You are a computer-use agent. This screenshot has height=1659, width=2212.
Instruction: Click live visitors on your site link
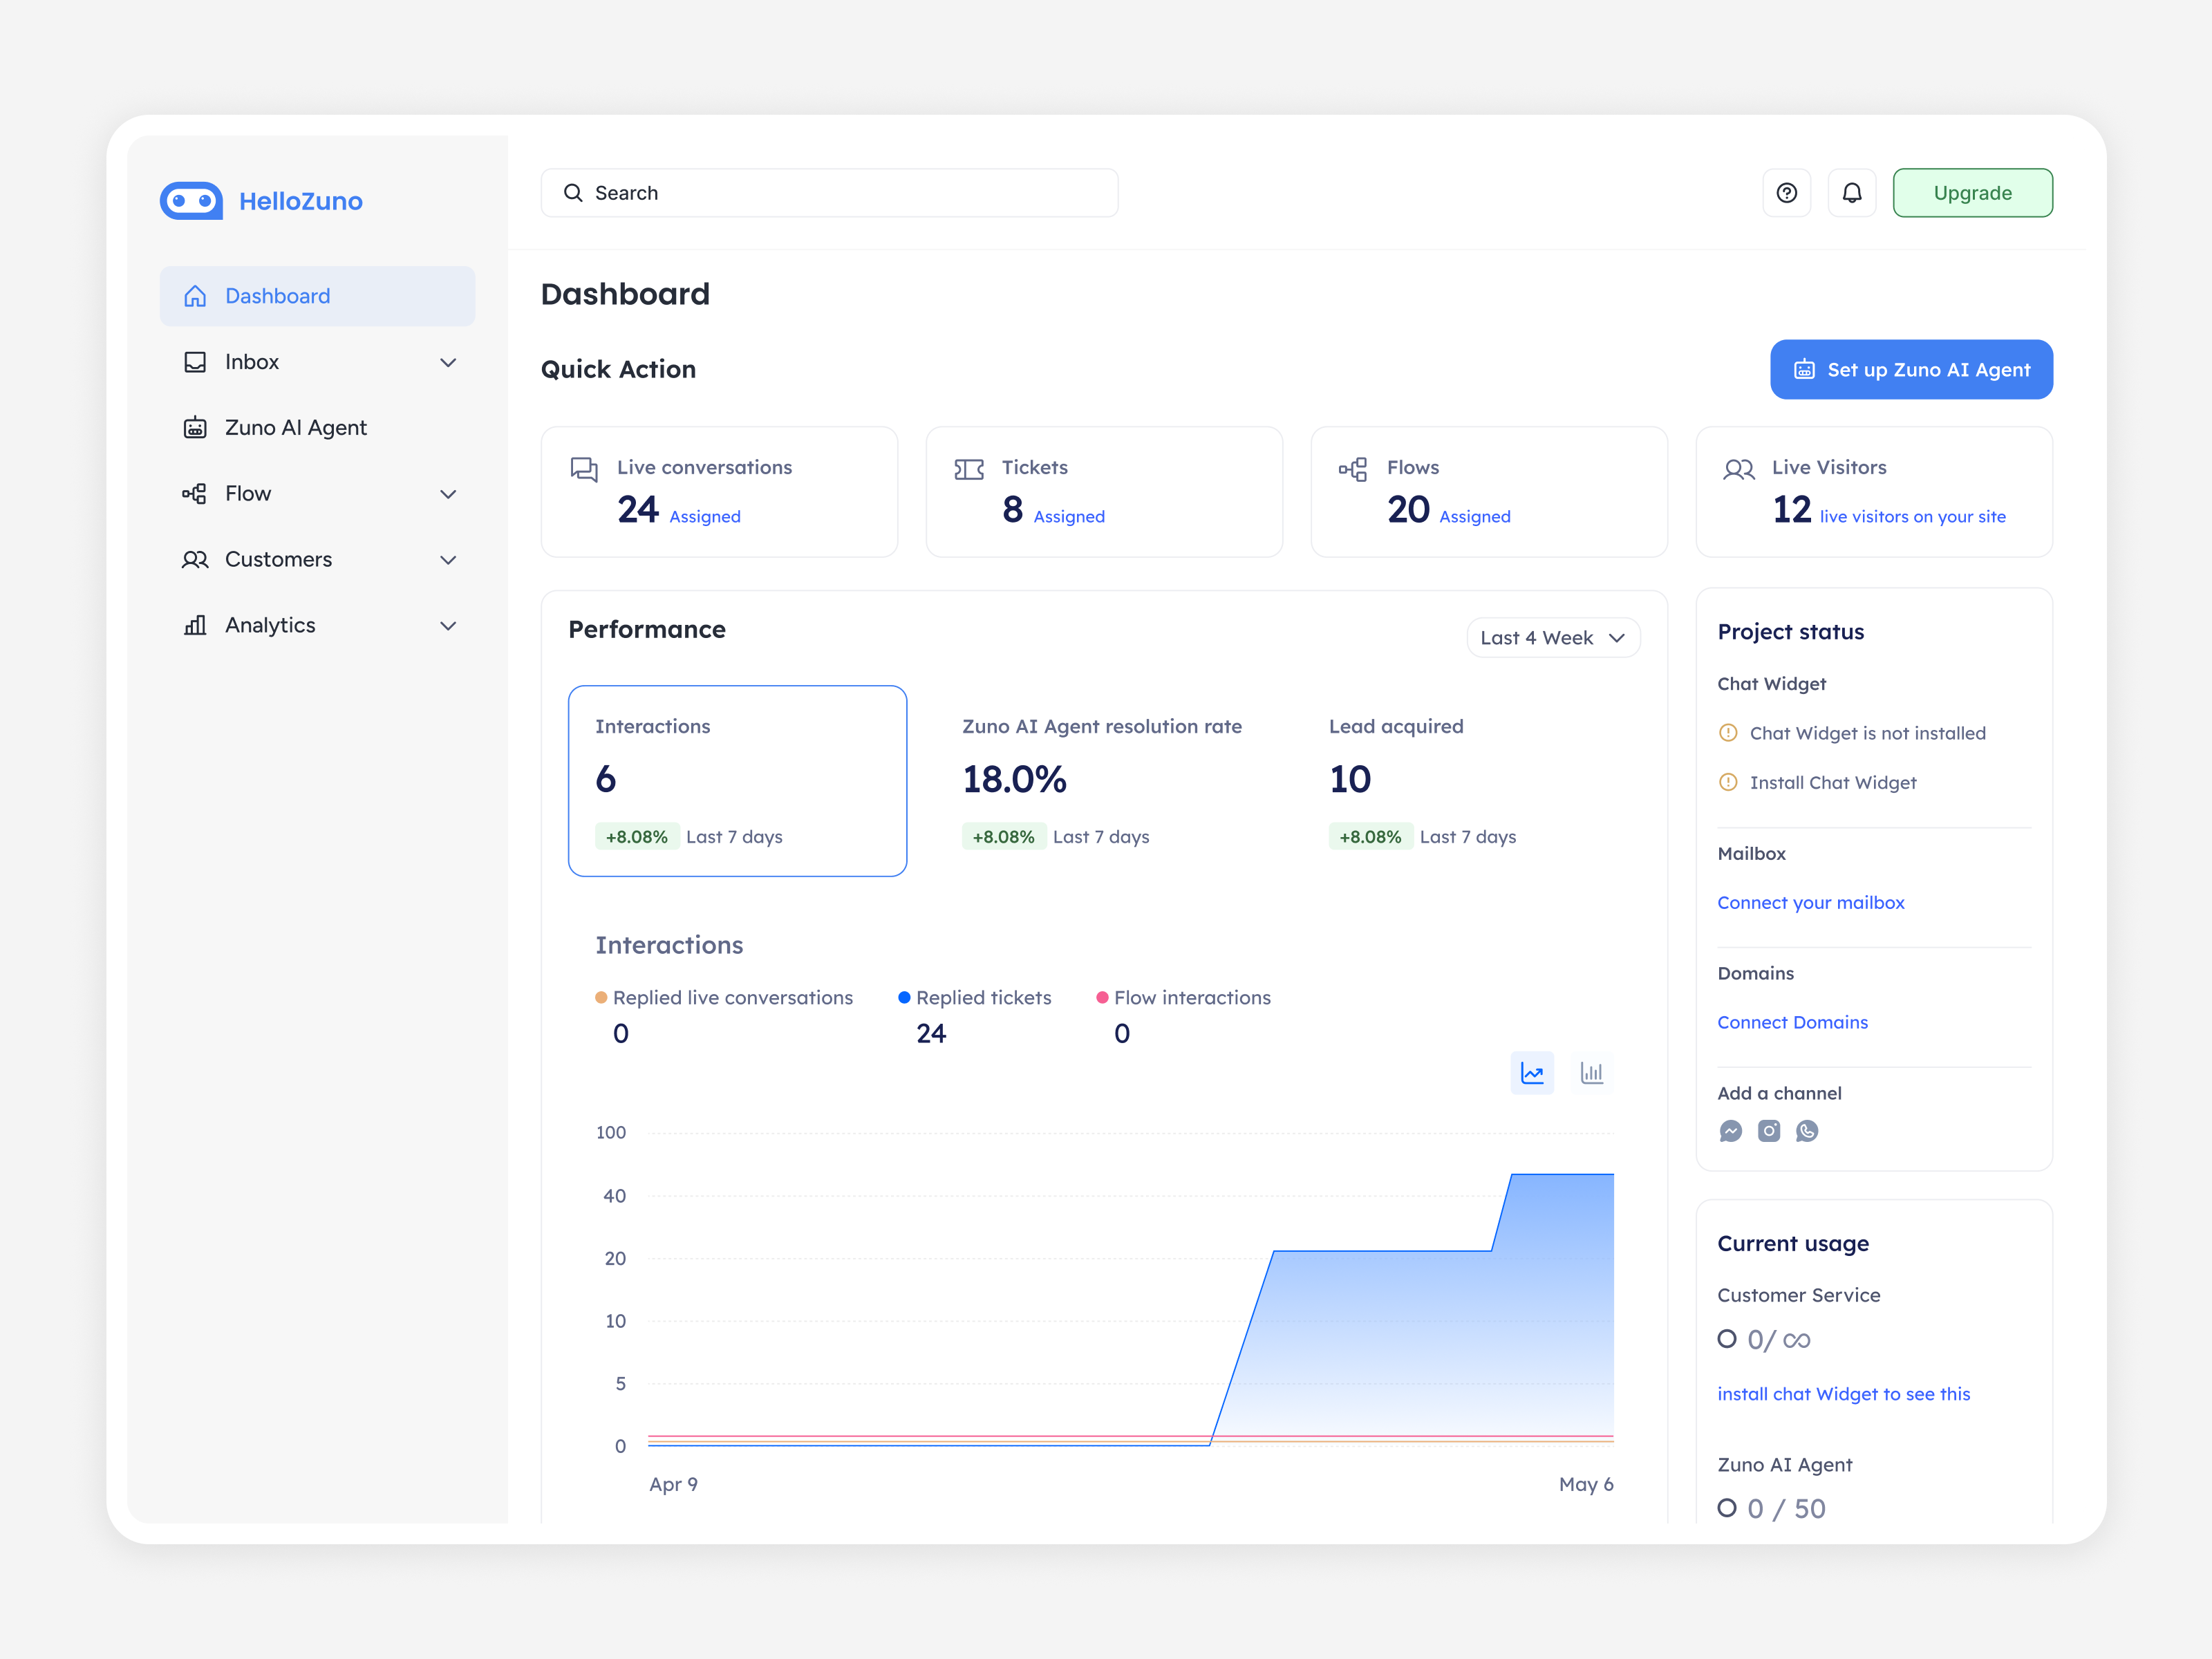click(1912, 517)
